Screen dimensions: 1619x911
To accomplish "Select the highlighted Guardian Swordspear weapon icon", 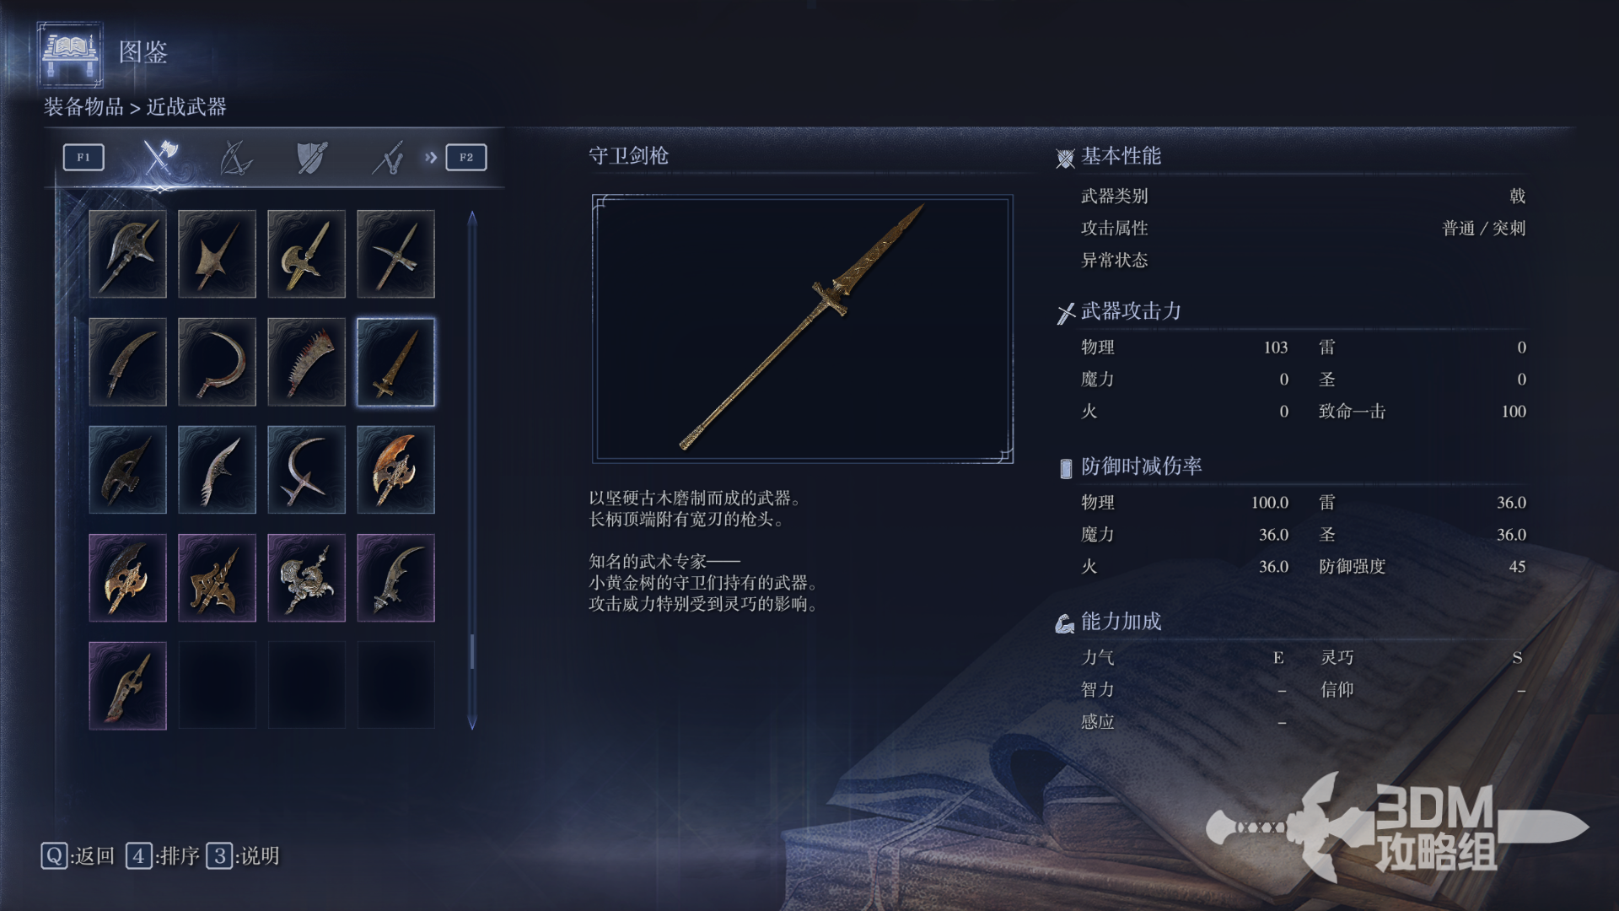I will point(395,362).
